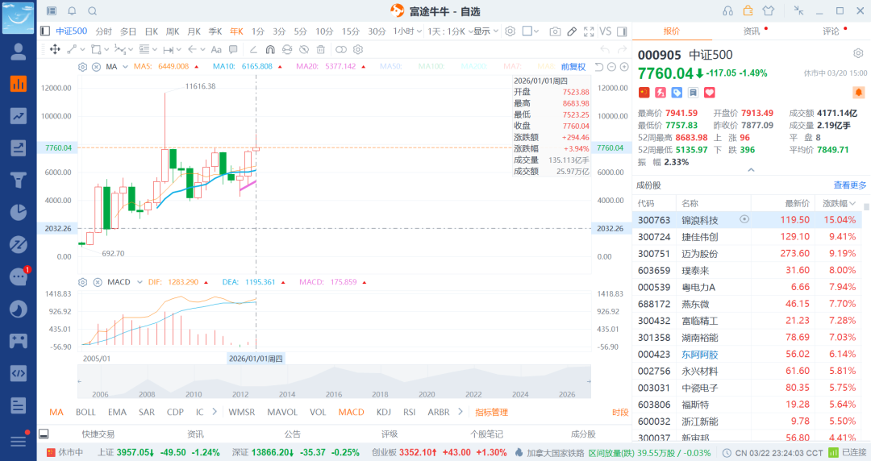Toggle the bottom panel icon near 快捷交易
This screenshot has width=871, height=461.
point(44,434)
